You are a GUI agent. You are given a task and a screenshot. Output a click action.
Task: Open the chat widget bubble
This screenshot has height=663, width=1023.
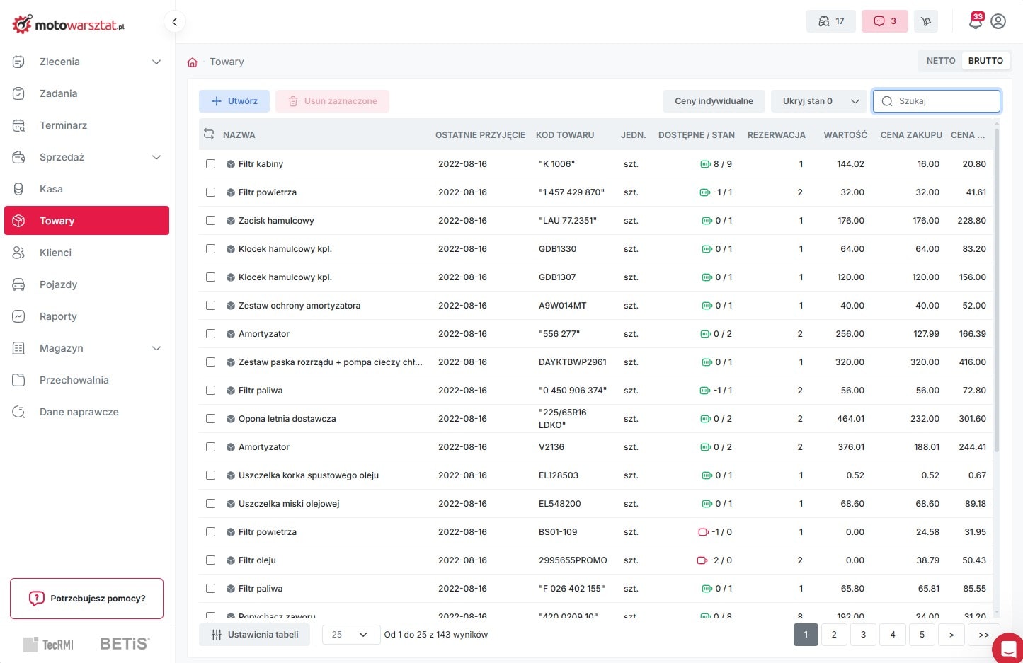[1007, 647]
